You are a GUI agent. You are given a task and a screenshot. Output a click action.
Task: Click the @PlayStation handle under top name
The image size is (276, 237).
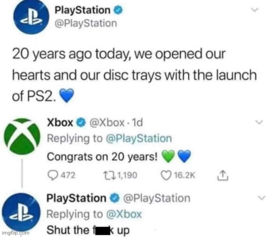(86, 23)
